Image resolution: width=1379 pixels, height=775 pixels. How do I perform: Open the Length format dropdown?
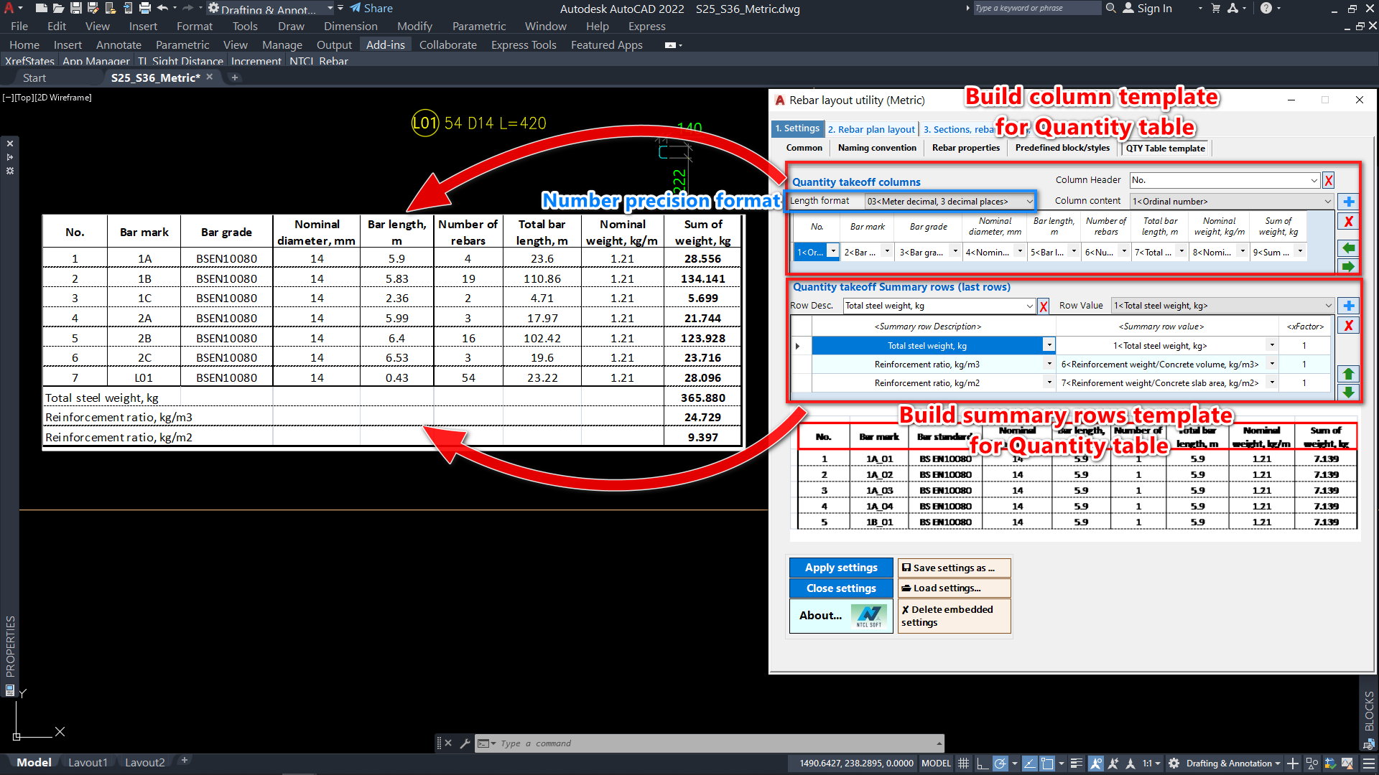click(1029, 202)
